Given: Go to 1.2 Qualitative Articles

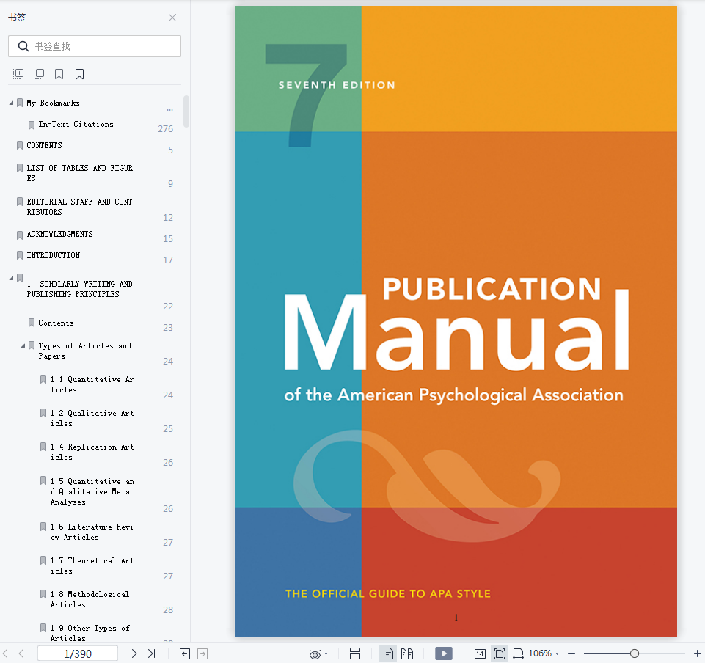Looking at the screenshot, I should (92, 418).
